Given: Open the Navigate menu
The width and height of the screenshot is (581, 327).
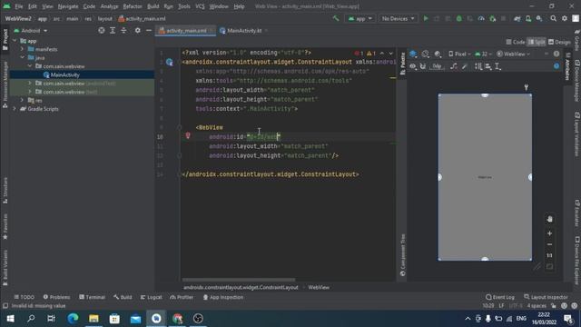Looking at the screenshot, I should click(68, 6).
